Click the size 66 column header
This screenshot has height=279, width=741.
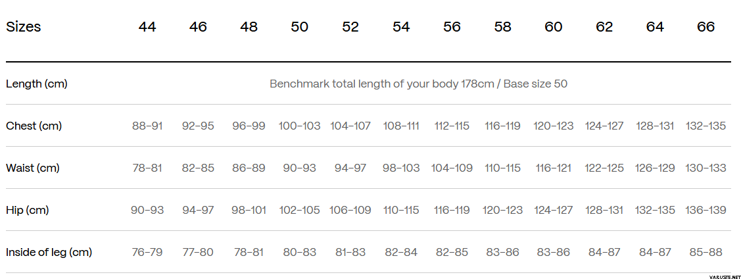pyautogui.click(x=705, y=27)
